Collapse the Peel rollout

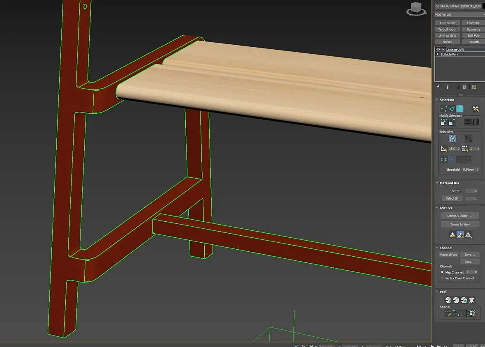coord(437,292)
